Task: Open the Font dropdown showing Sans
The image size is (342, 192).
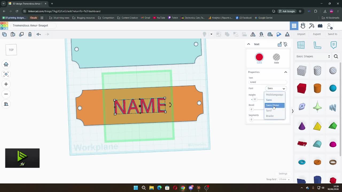Action: click(276, 88)
